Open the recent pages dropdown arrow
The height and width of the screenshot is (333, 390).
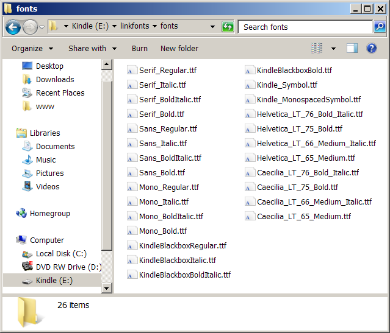pyautogui.click(x=42, y=27)
